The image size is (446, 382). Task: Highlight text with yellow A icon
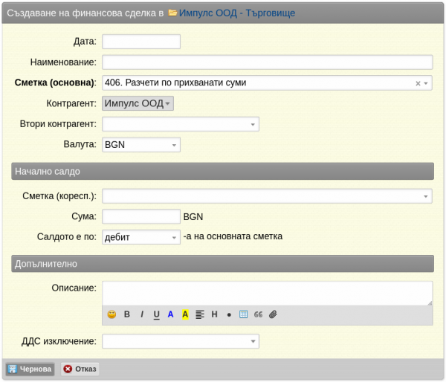pyautogui.click(x=185, y=314)
